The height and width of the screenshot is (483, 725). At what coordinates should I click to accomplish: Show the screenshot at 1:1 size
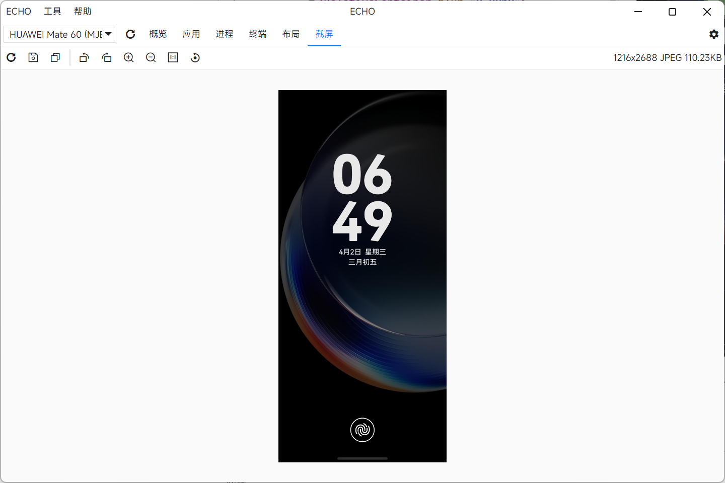tap(173, 58)
